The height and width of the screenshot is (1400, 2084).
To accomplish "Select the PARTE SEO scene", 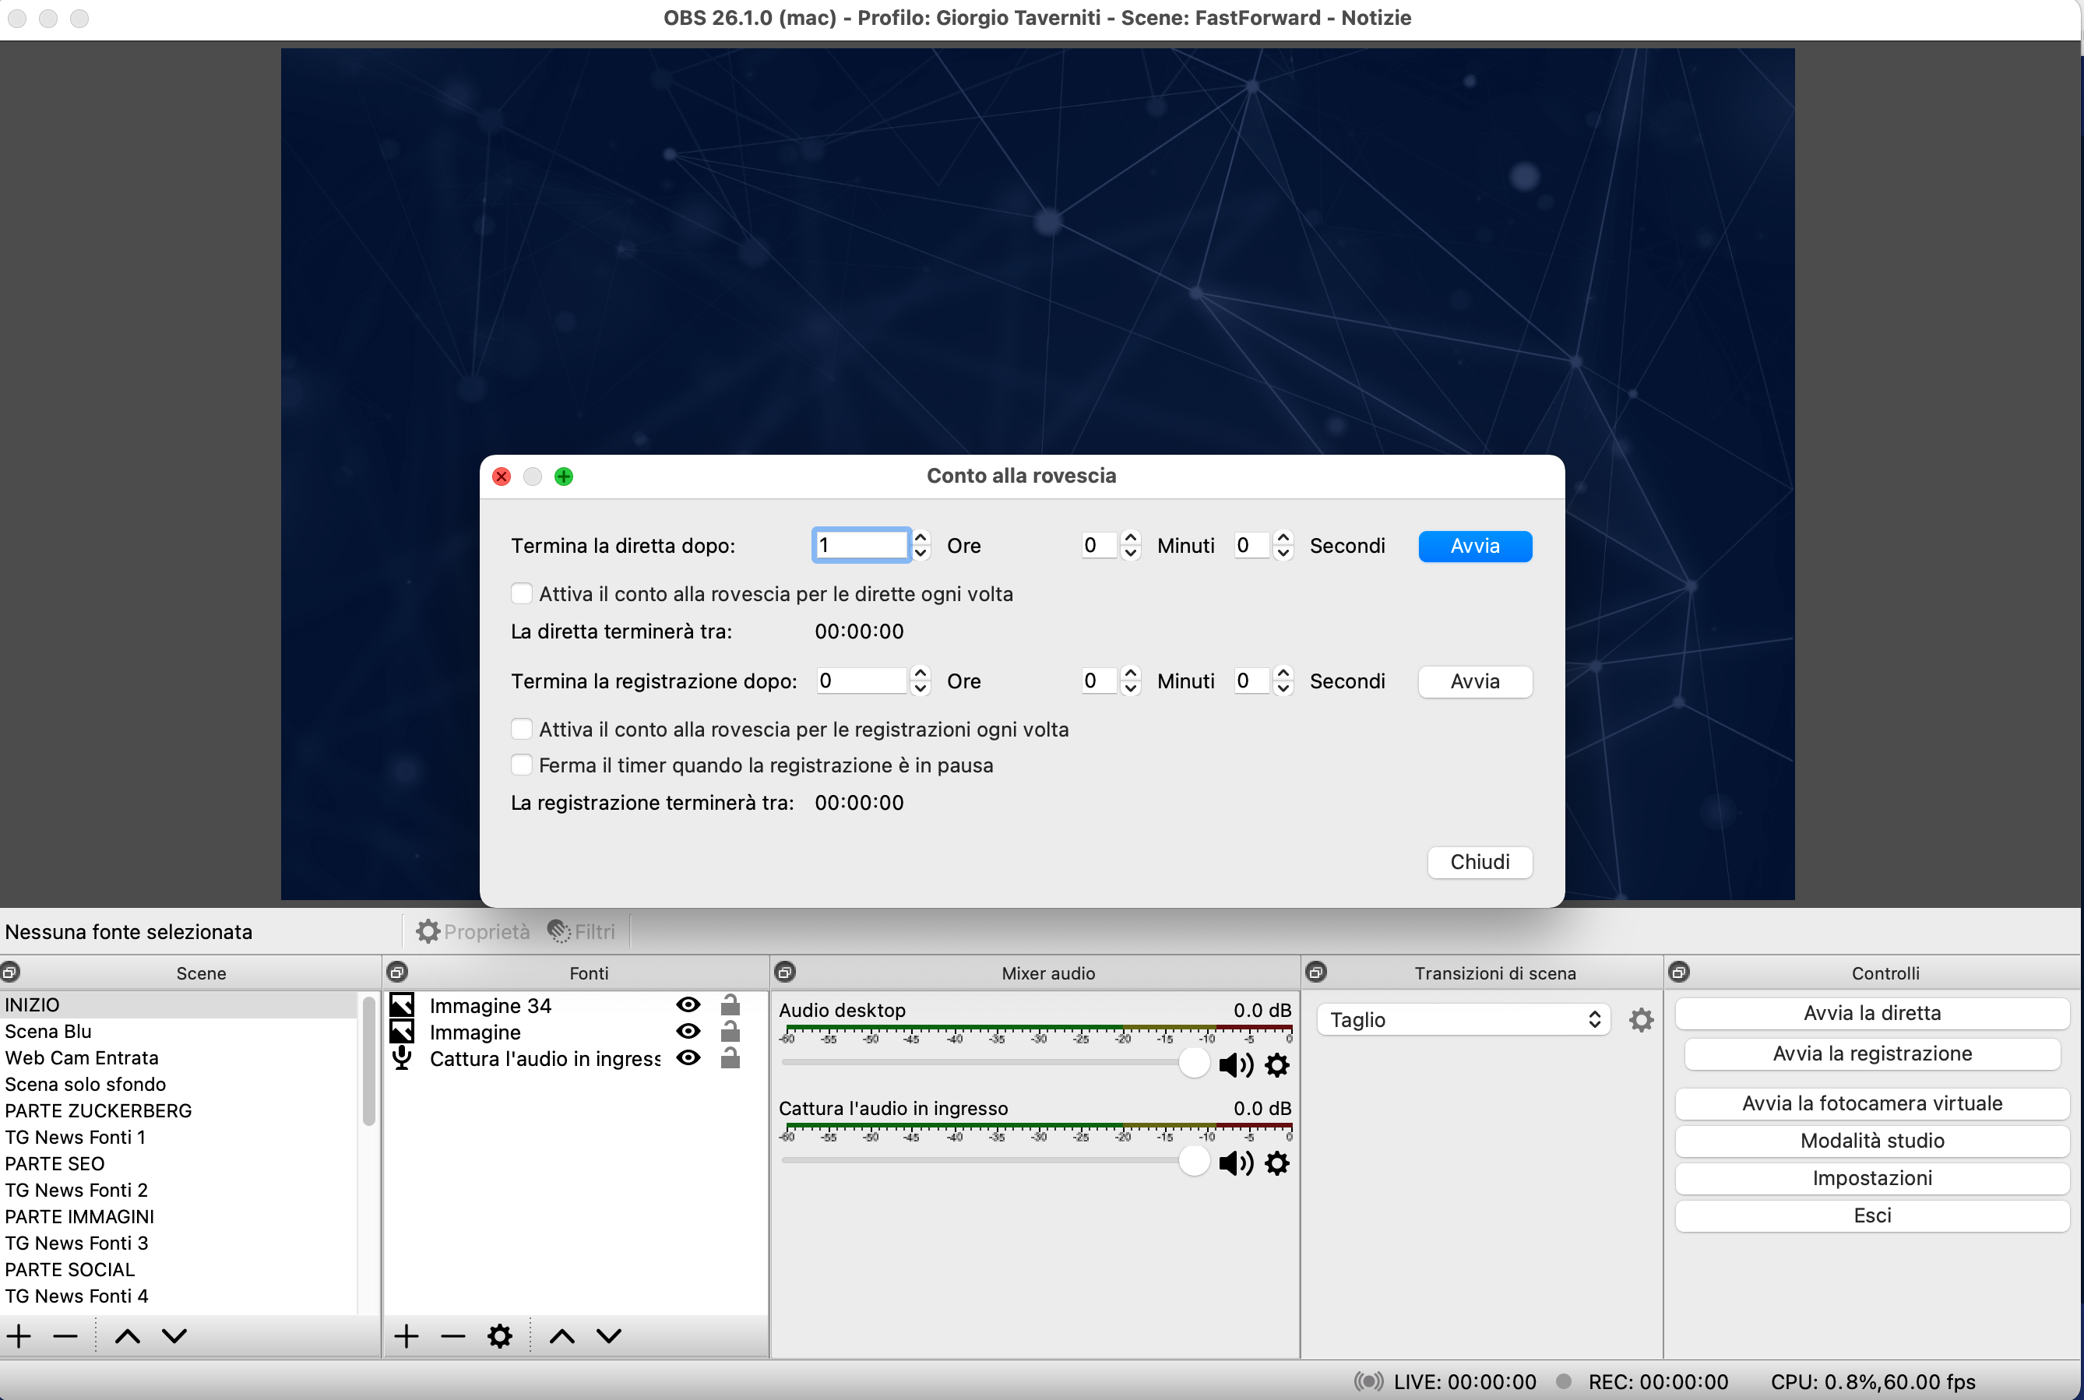I will pos(178,1164).
